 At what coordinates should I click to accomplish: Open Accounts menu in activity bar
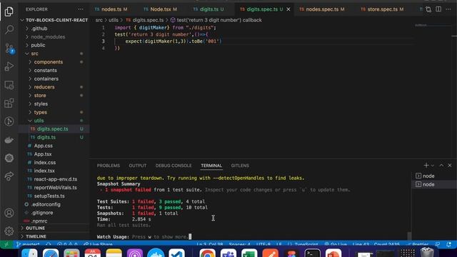coord(9,213)
